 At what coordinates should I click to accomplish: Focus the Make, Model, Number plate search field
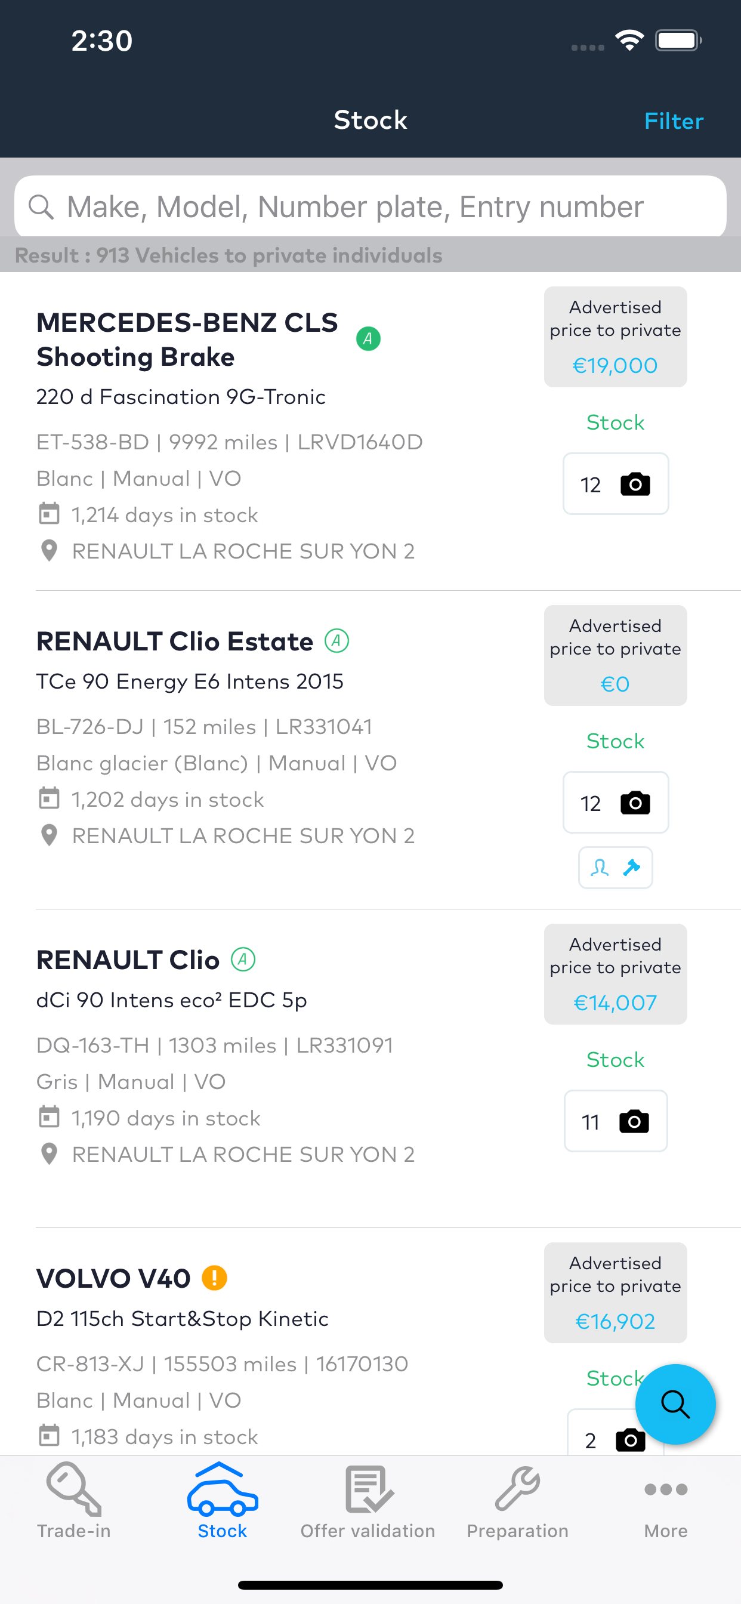click(370, 206)
